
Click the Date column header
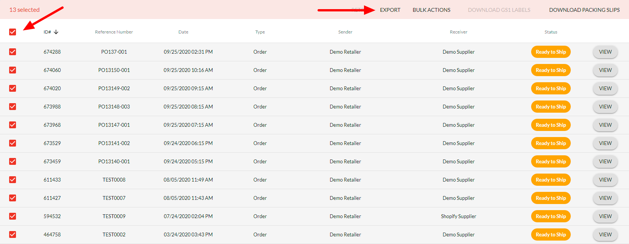[x=183, y=32]
